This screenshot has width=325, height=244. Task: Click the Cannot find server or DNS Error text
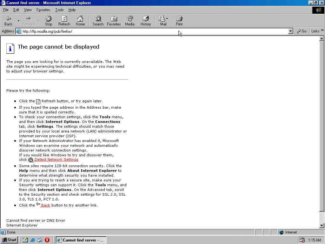coord(36,220)
